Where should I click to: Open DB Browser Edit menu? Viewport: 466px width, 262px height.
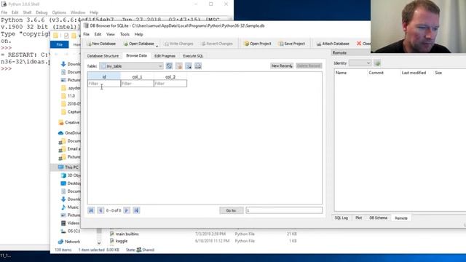tap(98, 34)
